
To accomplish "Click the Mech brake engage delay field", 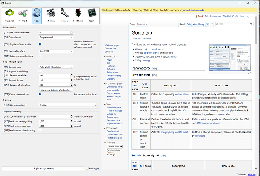I will click(x=55, y=121).
